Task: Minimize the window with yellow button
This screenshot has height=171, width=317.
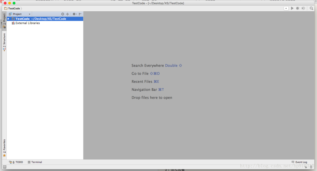Action: [x=9, y=3]
